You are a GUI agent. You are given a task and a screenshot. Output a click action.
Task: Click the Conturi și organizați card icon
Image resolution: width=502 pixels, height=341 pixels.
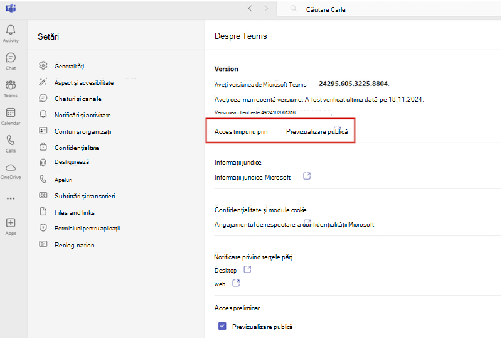(43, 131)
